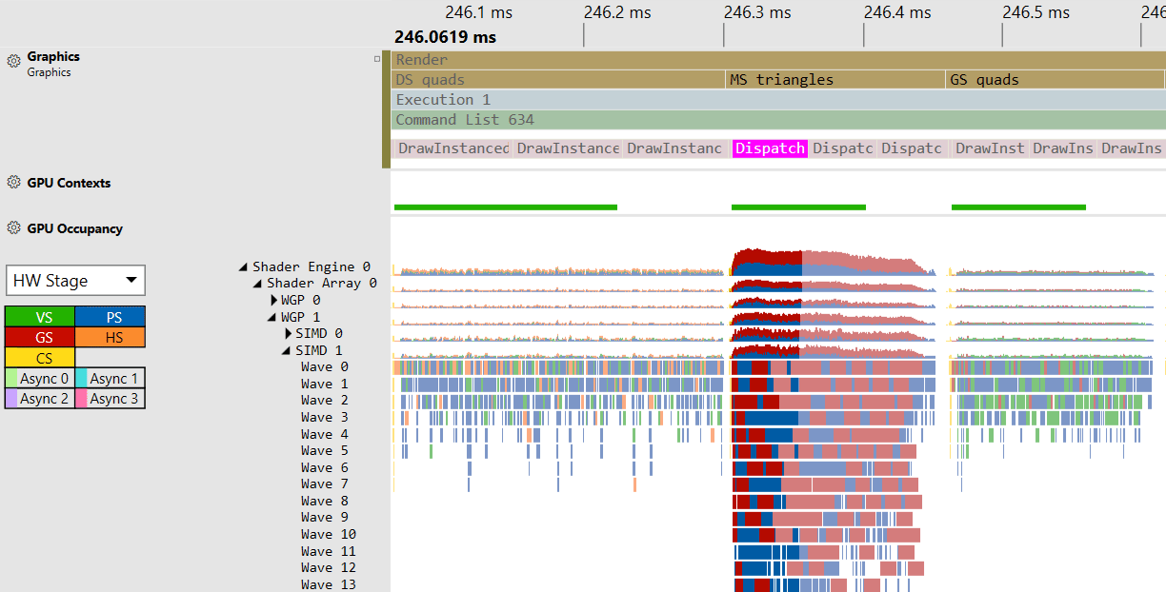Select the Wave 13 row label
Screen dimensions: 1166x592
pos(328,585)
